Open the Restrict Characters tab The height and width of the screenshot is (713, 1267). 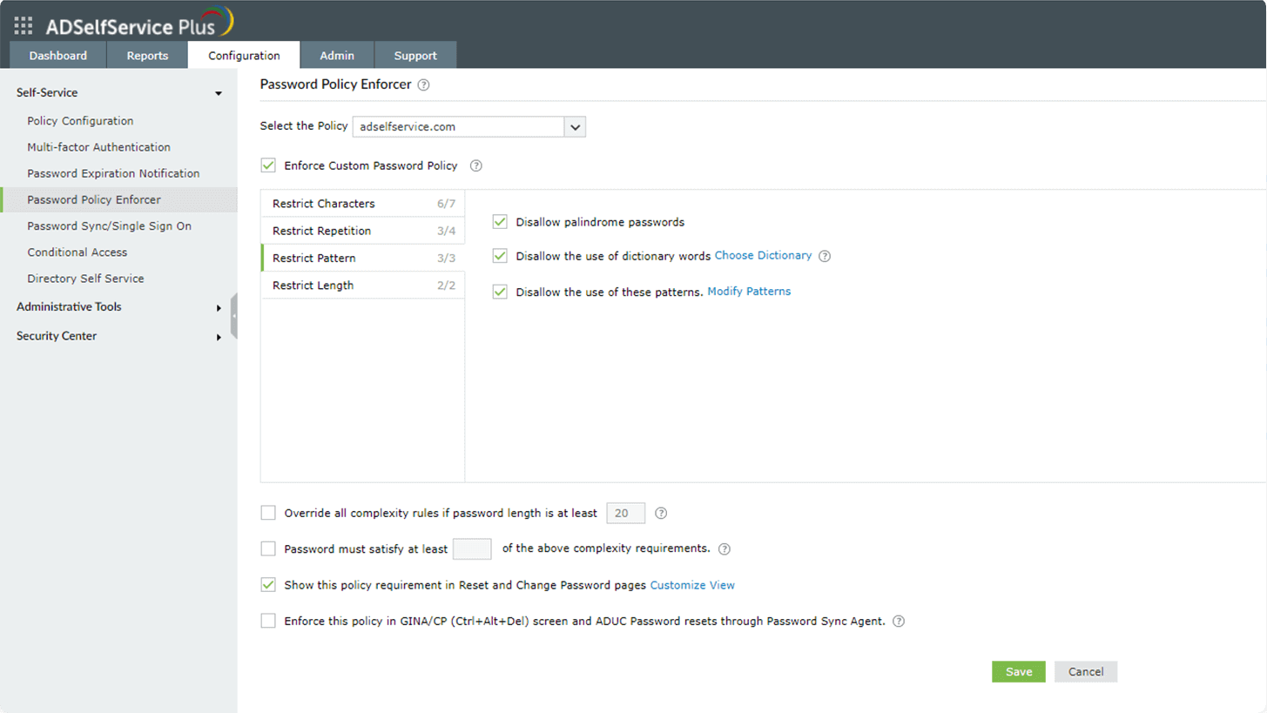(362, 204)
